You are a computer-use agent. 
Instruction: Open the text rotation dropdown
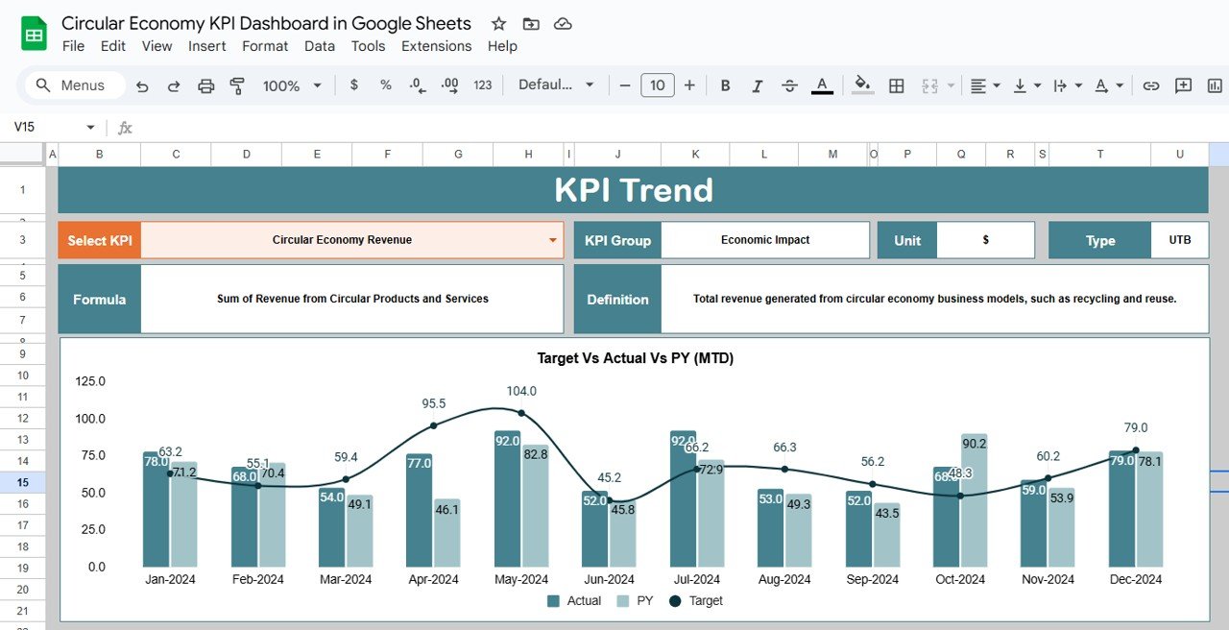click(x=1108, y=85)
